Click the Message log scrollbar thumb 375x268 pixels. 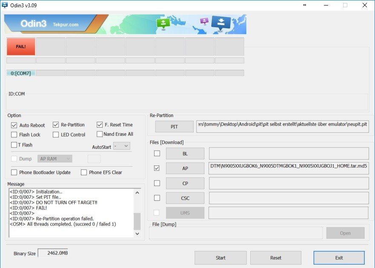click(137, 221)
